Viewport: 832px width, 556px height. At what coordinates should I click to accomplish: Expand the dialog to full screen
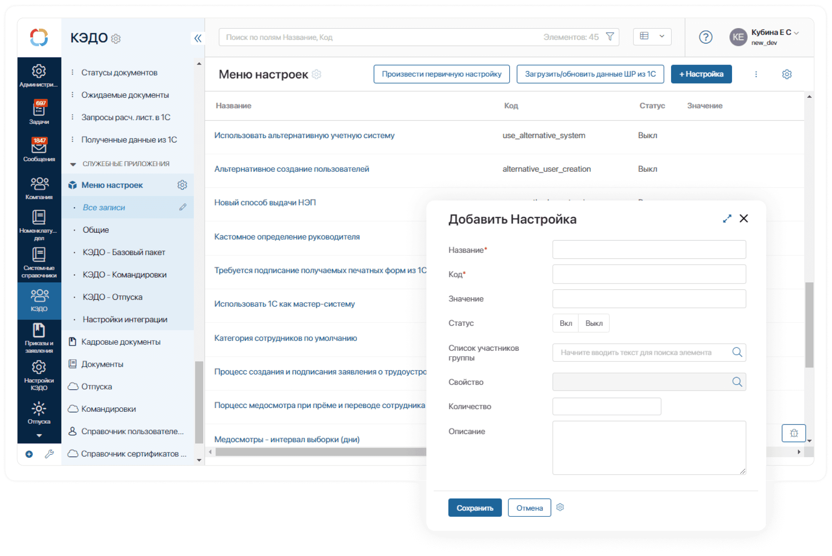(727, 219)
